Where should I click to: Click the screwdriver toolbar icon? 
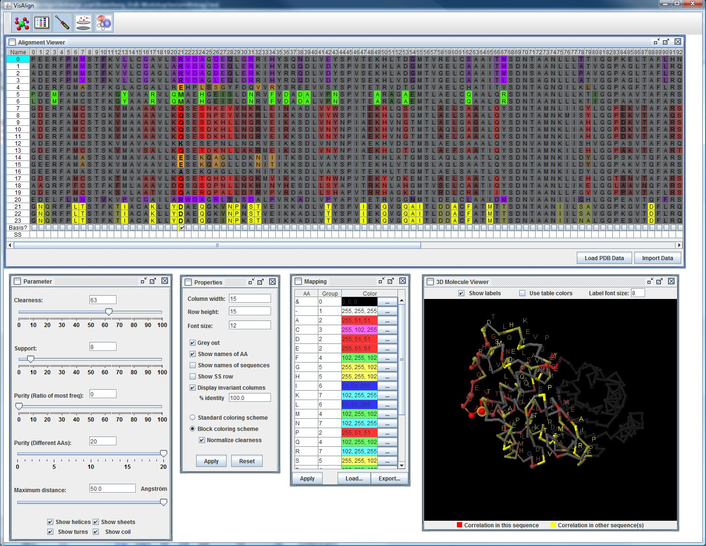coord(62,23)
